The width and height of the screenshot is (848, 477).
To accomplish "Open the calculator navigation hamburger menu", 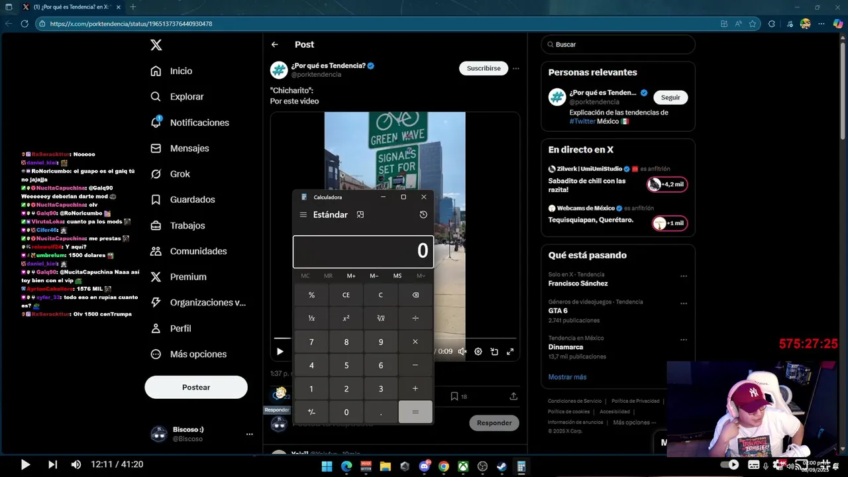I will point(303,215).
